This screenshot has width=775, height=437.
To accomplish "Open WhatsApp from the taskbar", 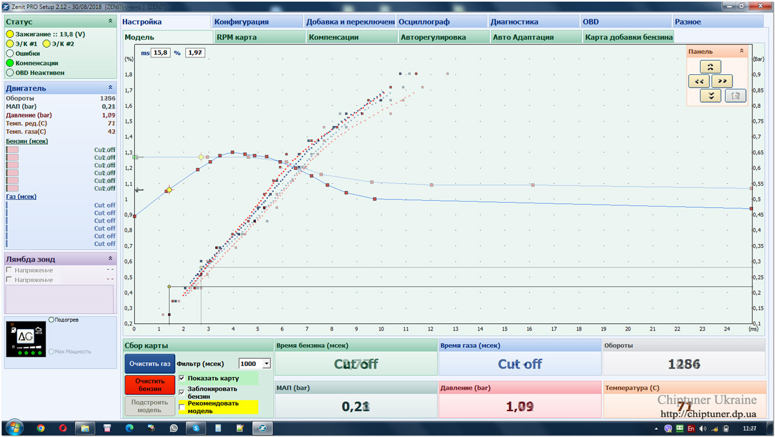I will pos(174,428).
